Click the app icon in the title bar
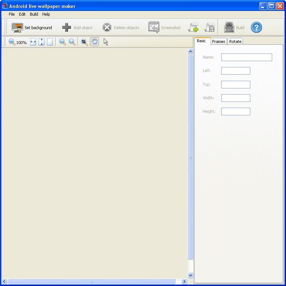286x286 pixels. tap(5, 6)
